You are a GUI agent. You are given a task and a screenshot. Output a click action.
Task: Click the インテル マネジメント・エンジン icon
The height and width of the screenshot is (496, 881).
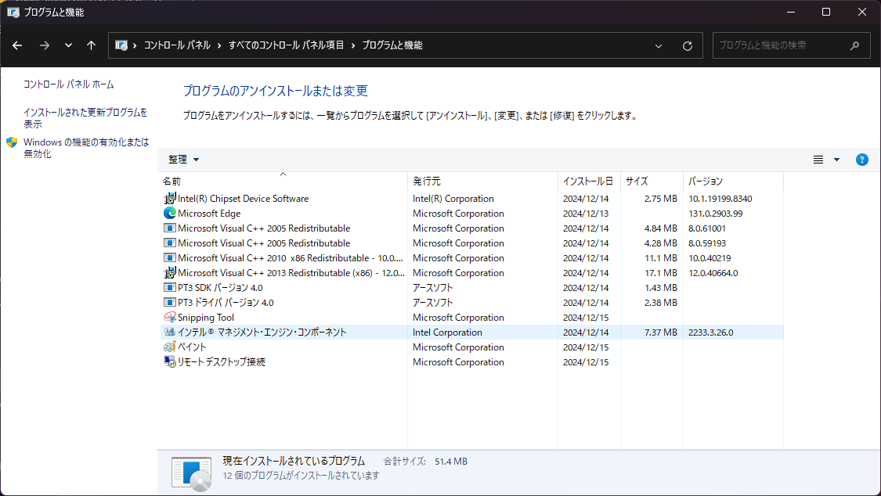170,332
